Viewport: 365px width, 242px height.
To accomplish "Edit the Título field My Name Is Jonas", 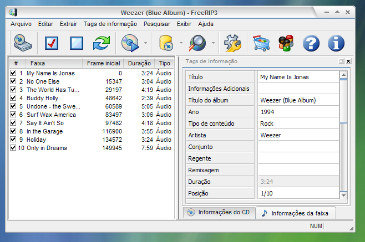I will [298, 77].
